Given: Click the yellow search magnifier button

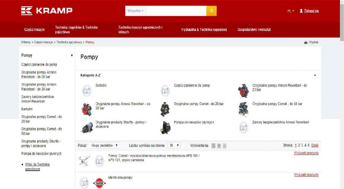Looking at the screenshot, I should [212, 11].
